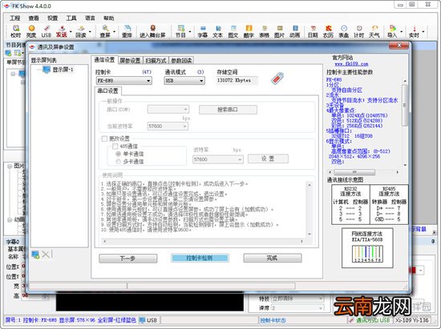Click 进入舞台屏 stage screen icon
This screenshot has width=441, height=329.
(152, 31)
